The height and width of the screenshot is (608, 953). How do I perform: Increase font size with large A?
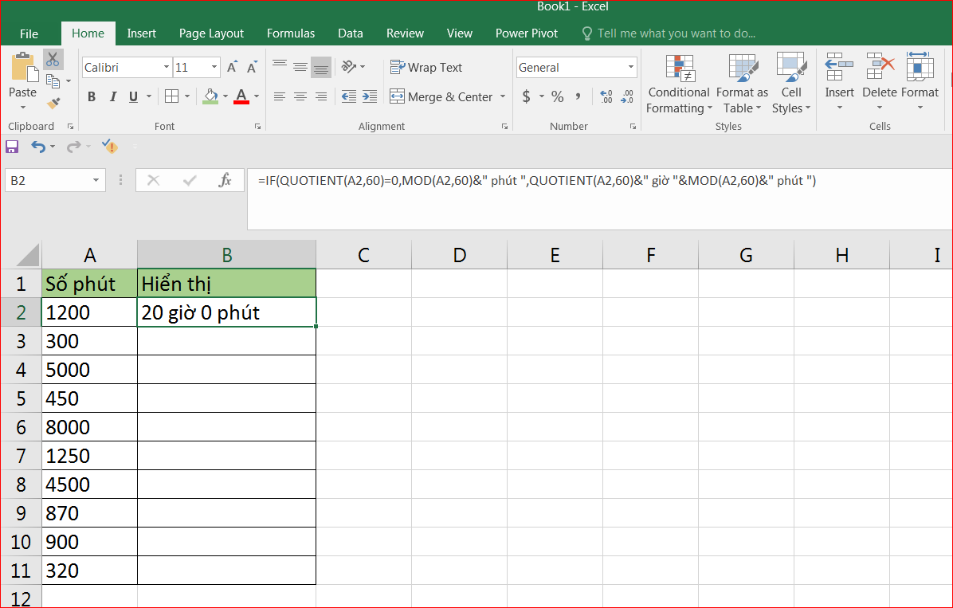click(x=232, y=67)
